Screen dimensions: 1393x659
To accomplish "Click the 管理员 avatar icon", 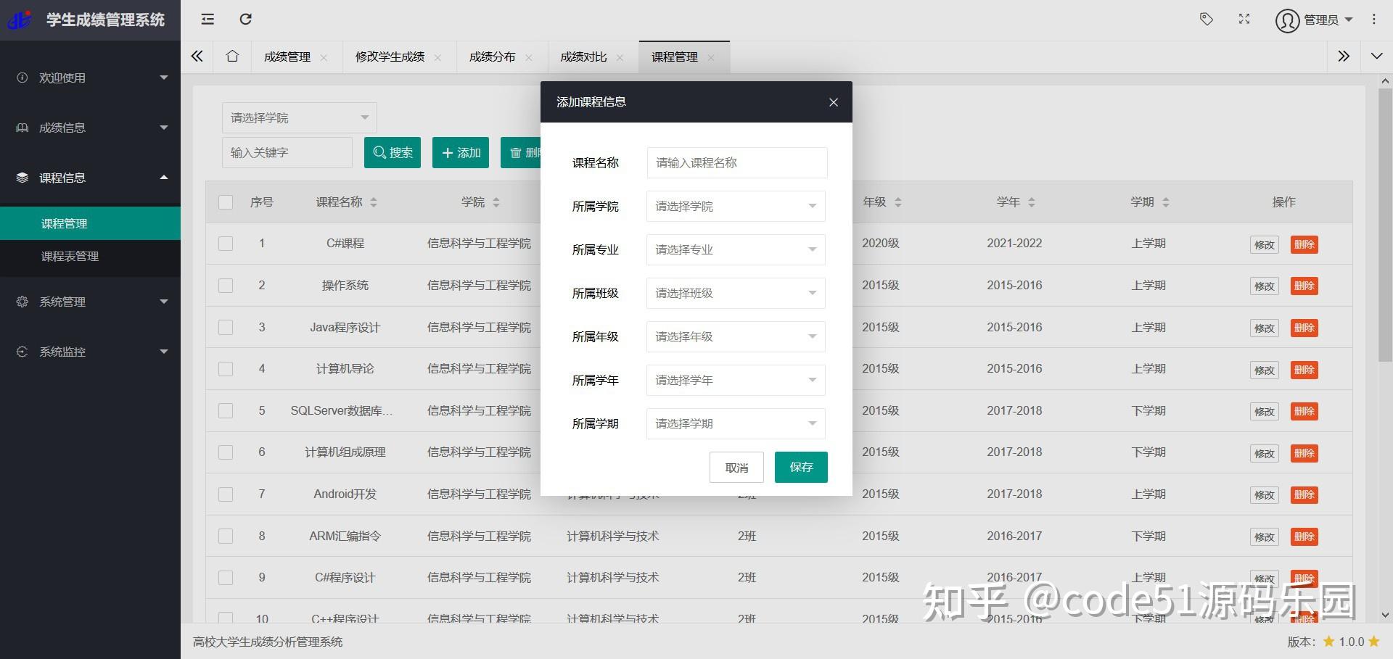I will click(x=1286, y=20).
